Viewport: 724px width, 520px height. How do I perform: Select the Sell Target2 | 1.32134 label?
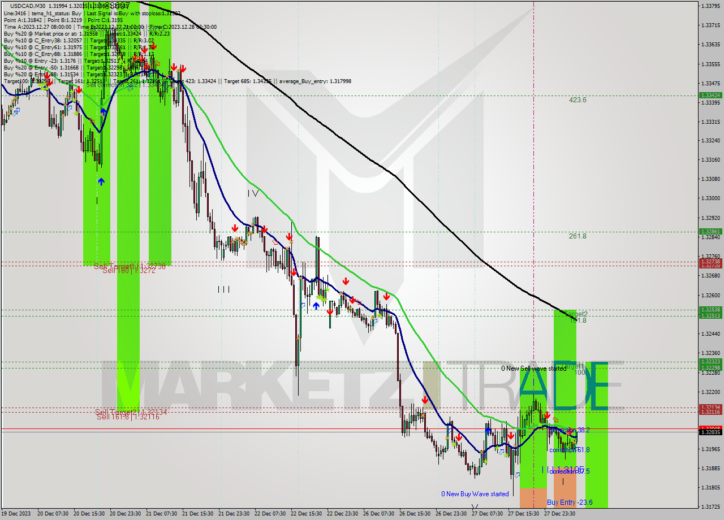pyautogui.click(x=131, y=412)
